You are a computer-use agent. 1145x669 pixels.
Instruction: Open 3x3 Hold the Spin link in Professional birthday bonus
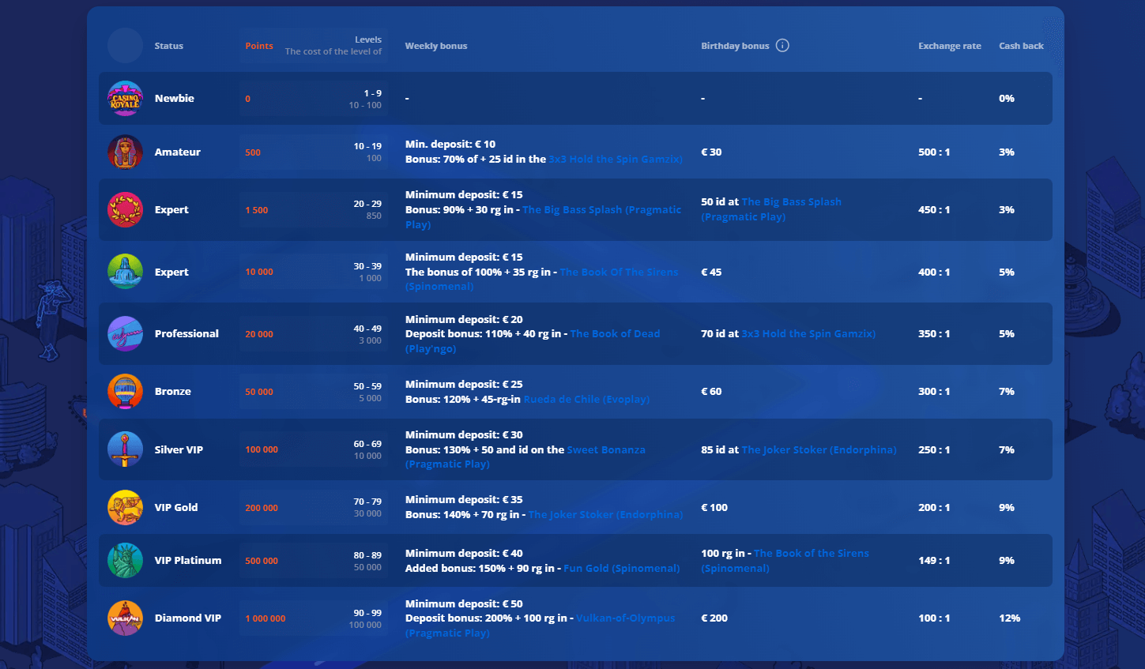pyautogui.click(x=808, y=333)
